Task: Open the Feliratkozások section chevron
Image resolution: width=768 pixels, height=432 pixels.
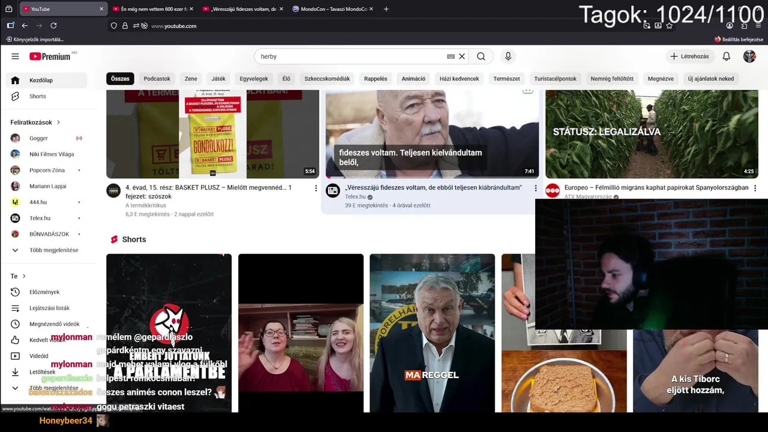Action: click(58, 122)
